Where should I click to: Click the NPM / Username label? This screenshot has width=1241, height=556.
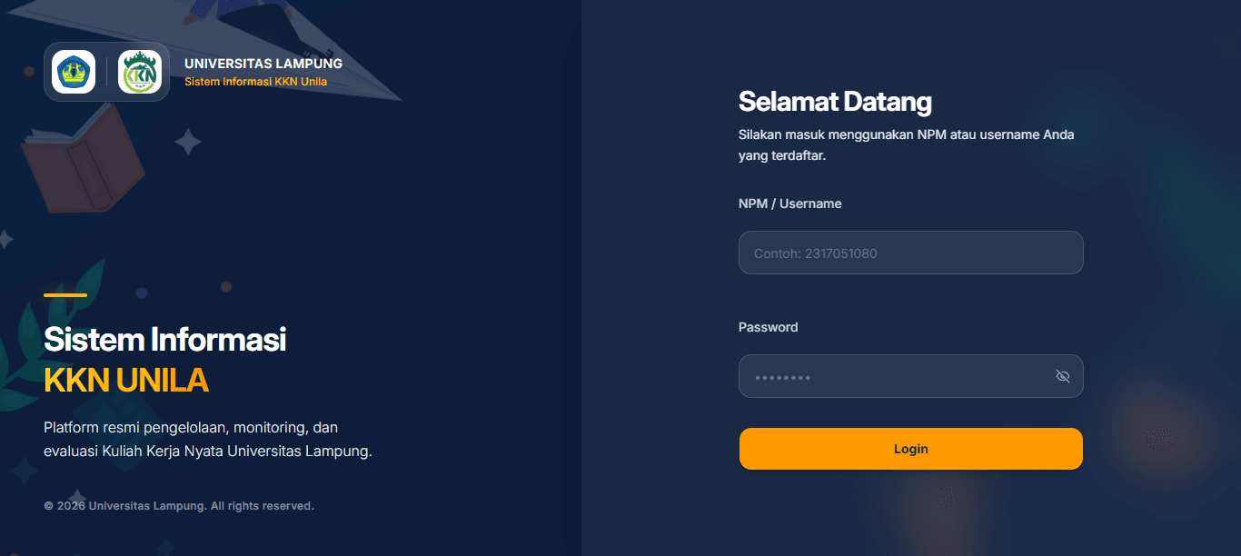point(790,204)
